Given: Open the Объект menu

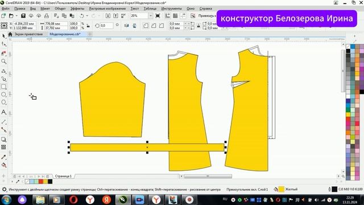Looking at the screenshot, I should tap(60, 9).
